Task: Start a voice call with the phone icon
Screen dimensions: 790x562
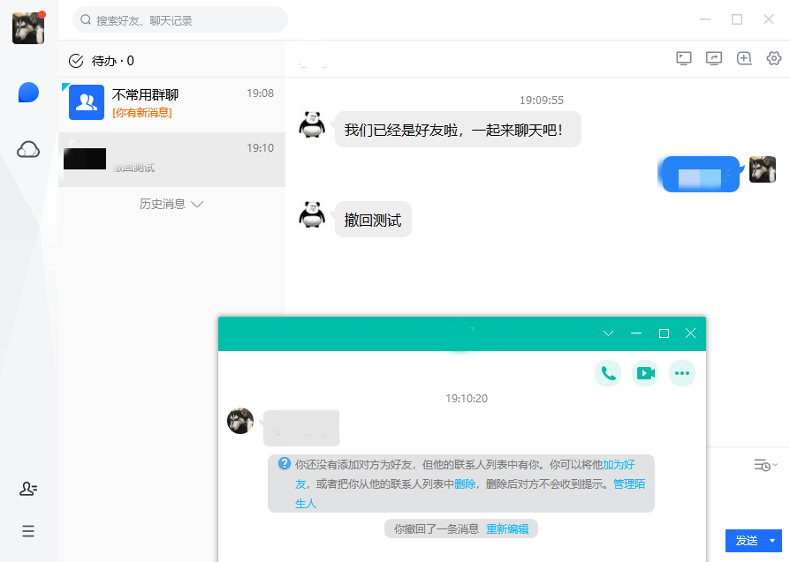Action: 608,373
